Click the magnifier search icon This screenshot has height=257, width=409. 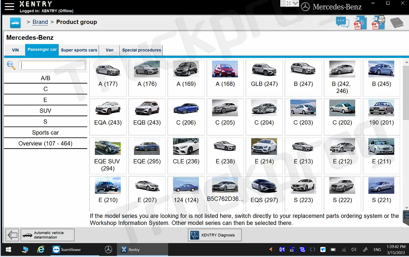pyautogui.click(x=11, y=65)
